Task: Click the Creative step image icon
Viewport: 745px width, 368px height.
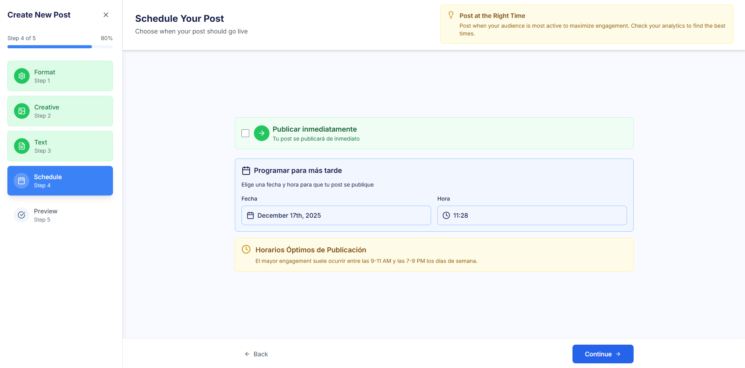Action: point(22,111)
